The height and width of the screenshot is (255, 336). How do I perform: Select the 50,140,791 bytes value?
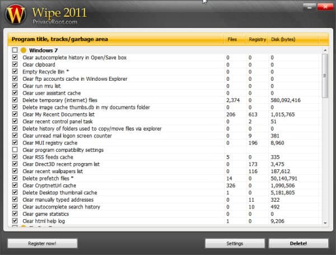(x=284, y=178)
